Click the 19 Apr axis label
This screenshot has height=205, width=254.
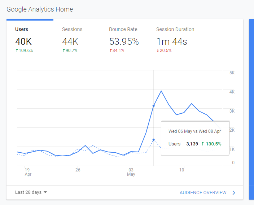click(28, 172)
